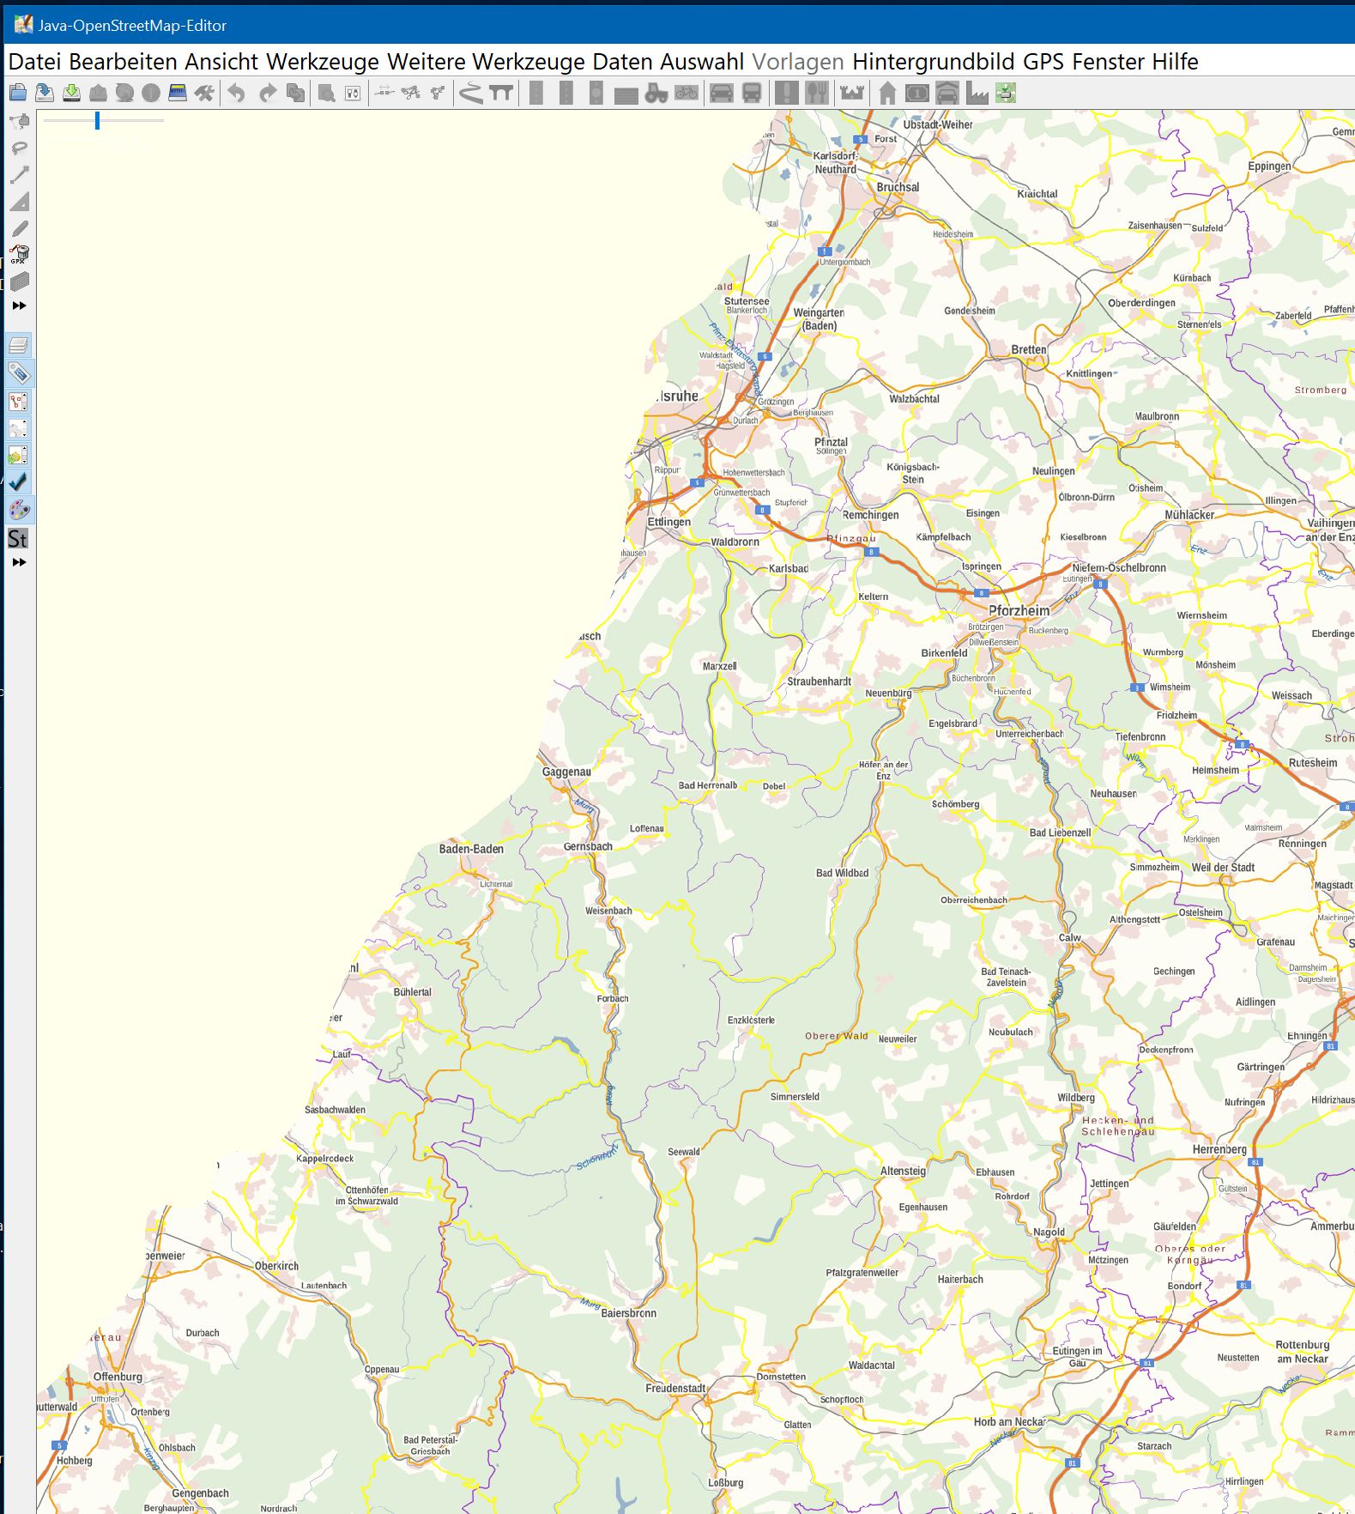Open the Datei menu
Viewport: 1355px width, 1514px height.
(x=34, y=62)
